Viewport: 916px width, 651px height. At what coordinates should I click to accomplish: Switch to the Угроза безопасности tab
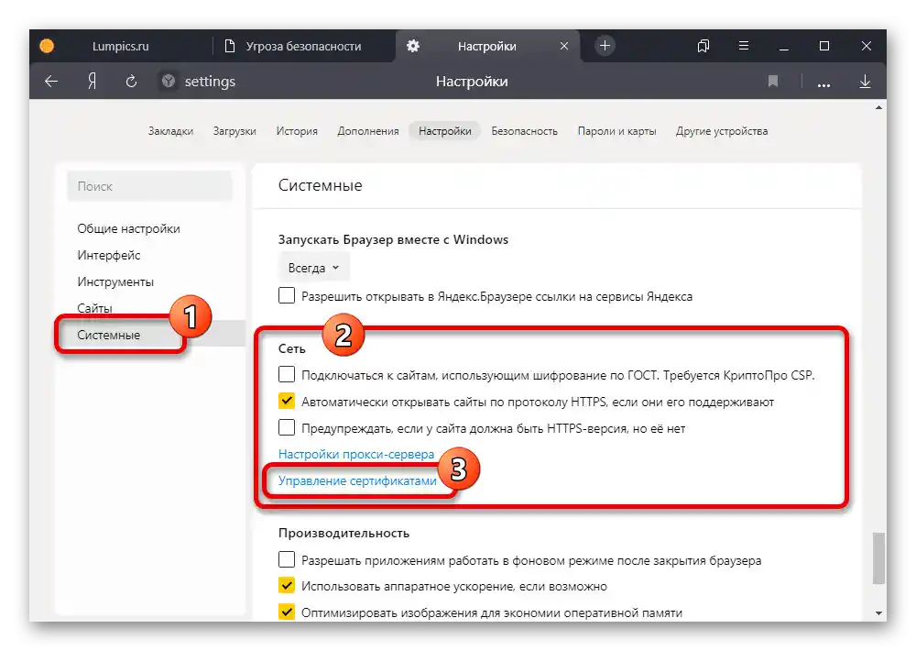click(x=303, y=46)
